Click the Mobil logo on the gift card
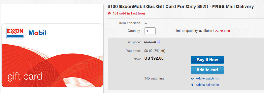 tap(37, 33)
